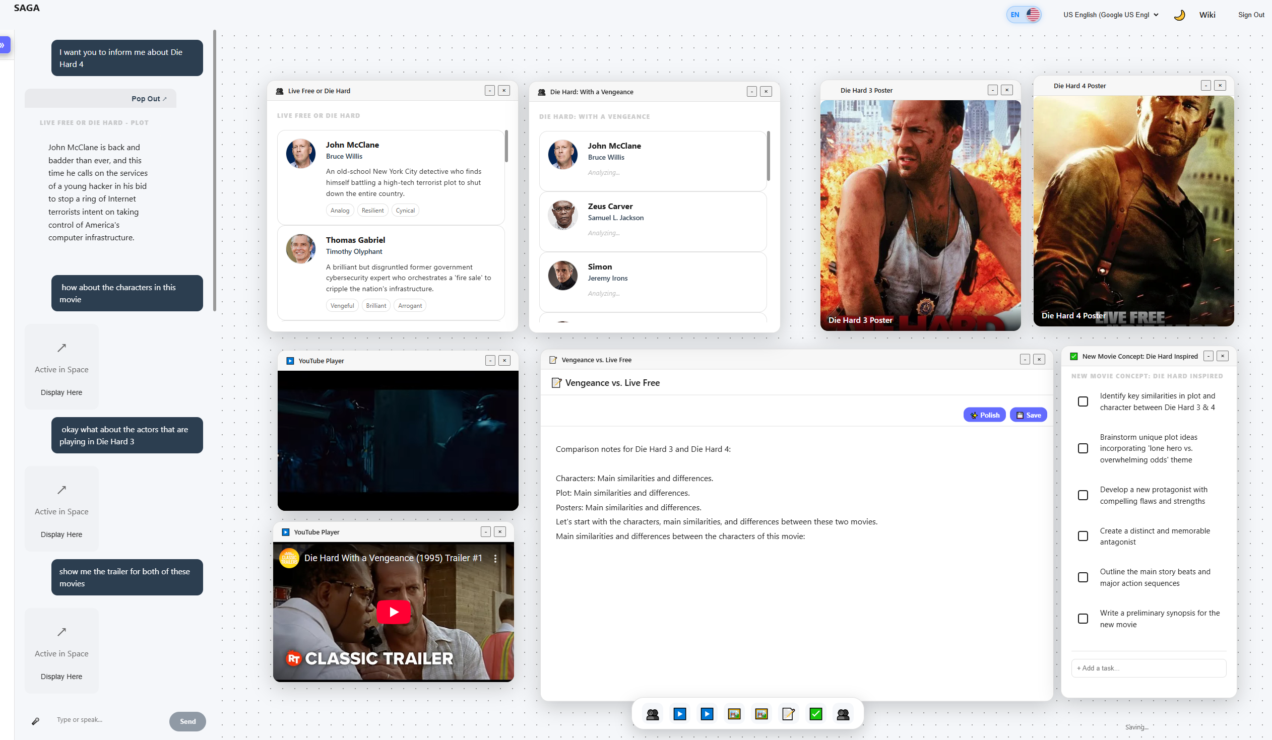Pop out the Live Free or Die Hard plot
This screenshot has height=740, width=1272.
tap(148, 98)
